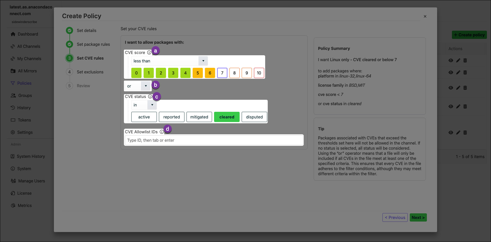The image size is (491, 242).
Task: Click the trash delete icon in first policy row
Action: [x=465, y=60]
